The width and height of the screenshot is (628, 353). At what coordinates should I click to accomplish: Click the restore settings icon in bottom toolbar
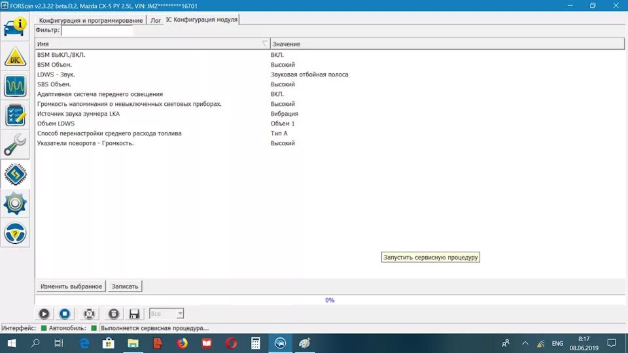pos(89,314)
